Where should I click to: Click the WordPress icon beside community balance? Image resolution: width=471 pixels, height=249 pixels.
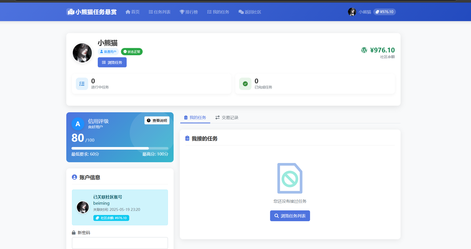364,50
